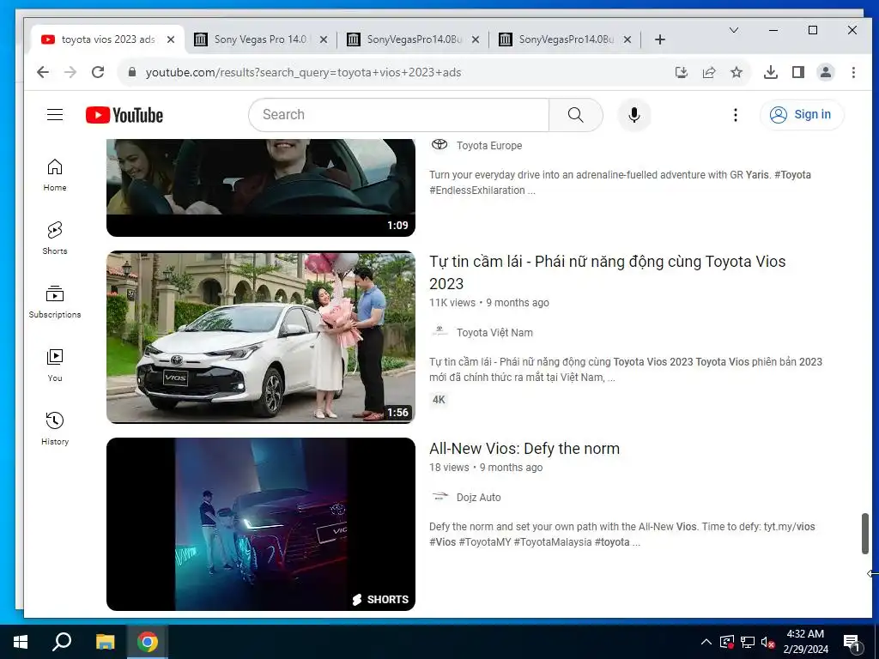This screenshot has height=659, width=879.
Task: Open All-New Vios: Defy the norm title
Action: click(524, 448)
